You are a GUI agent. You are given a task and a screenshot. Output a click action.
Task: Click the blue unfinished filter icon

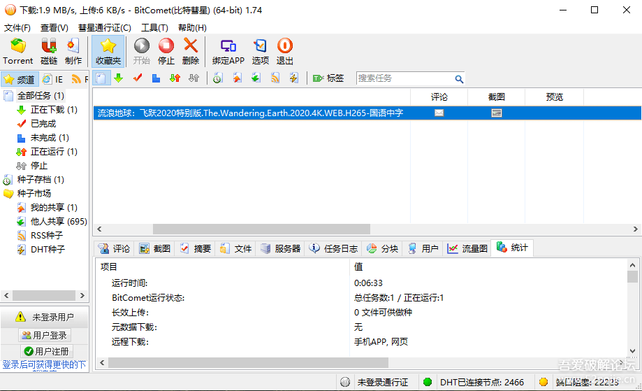click(156, 78)
